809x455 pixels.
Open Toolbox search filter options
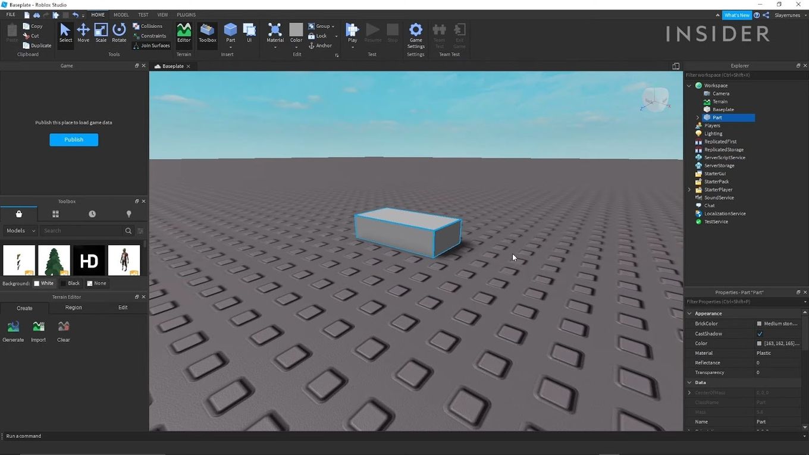point(140,231)
